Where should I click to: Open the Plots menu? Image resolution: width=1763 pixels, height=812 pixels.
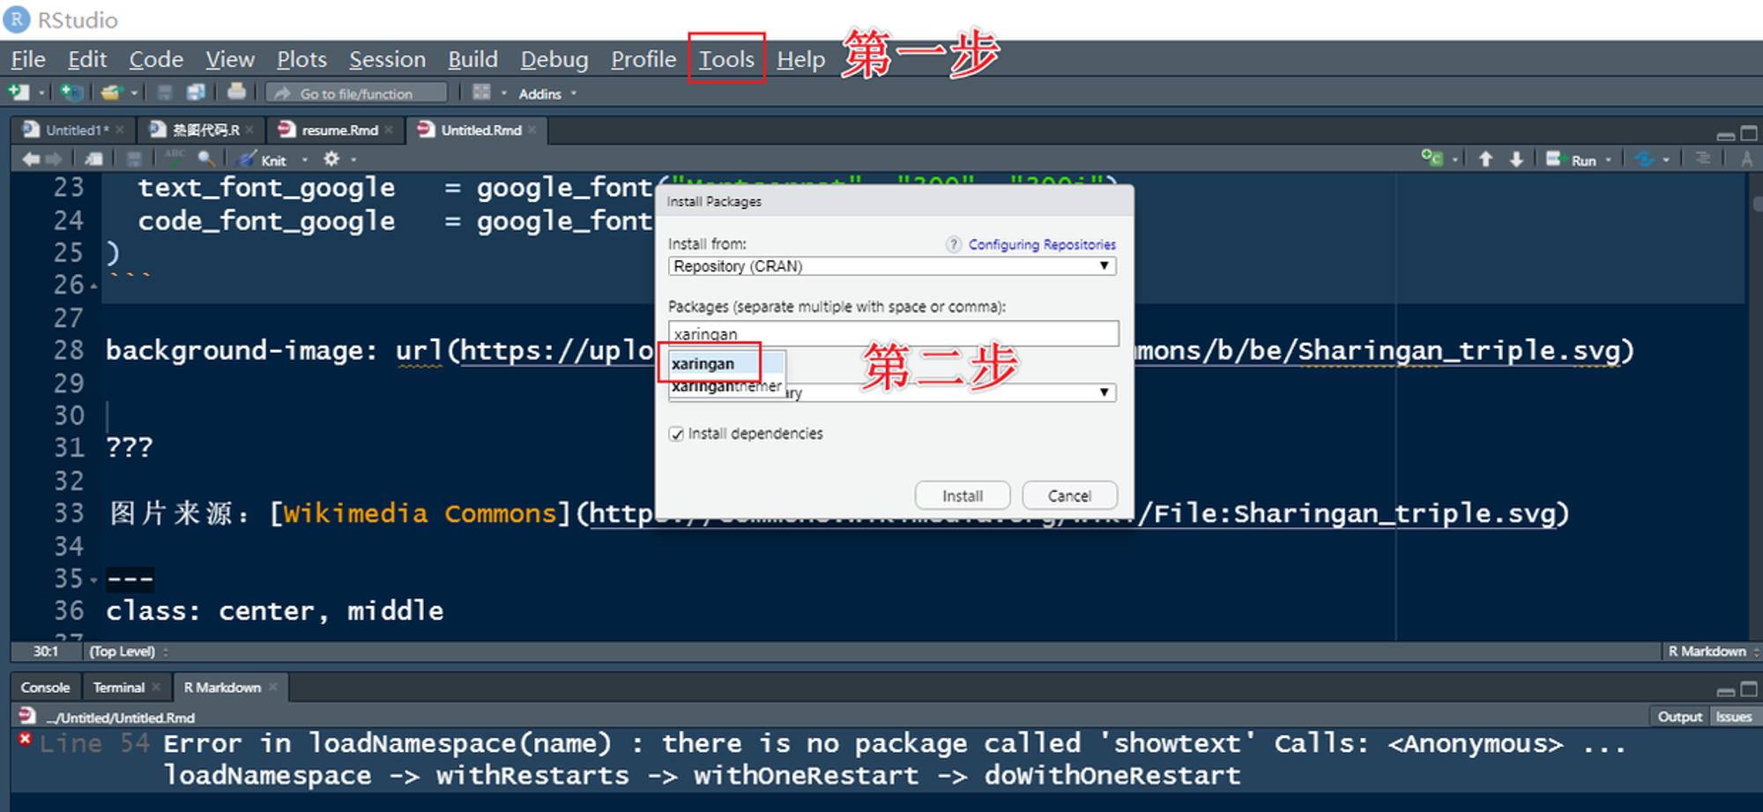coord(301,59)
